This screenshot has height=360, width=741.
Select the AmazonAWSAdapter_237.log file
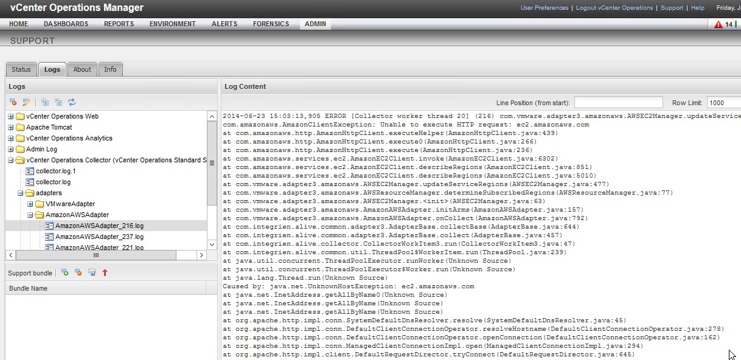coord(99,237)
